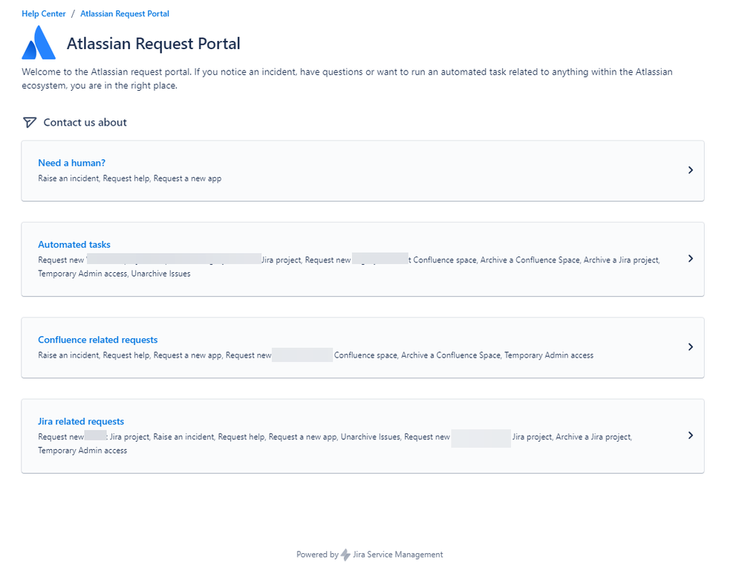Expand Need a human? card chevron
The width and height of the screenshot is (742, 571).
[x=691, y=170]
